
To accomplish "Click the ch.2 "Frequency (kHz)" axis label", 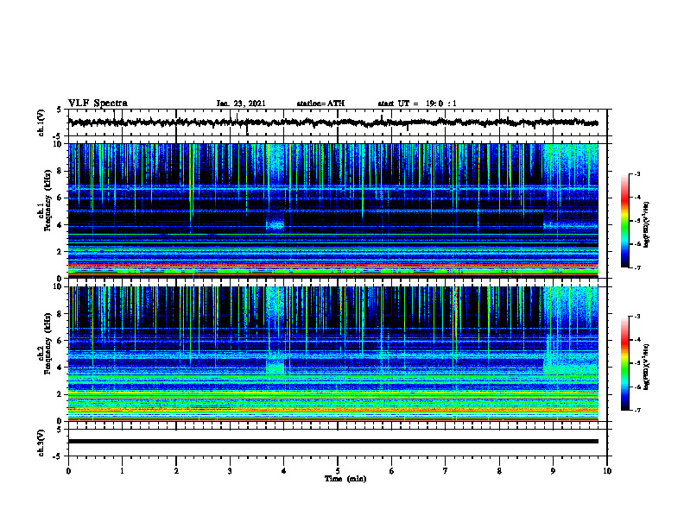I will (x=47, y=343).
